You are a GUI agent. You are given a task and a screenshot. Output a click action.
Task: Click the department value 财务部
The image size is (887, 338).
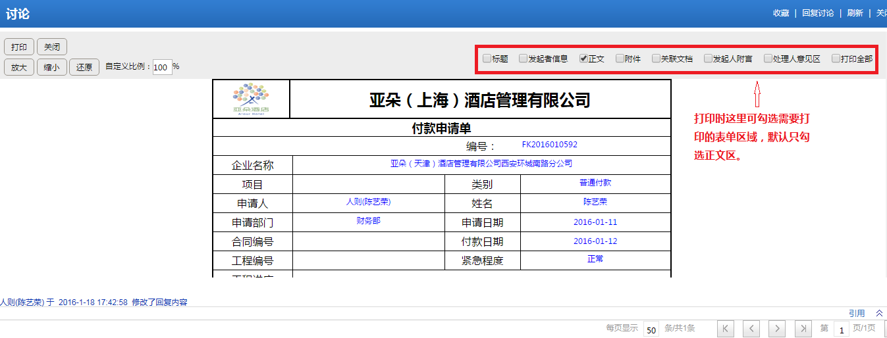click(x=368, y=220)
